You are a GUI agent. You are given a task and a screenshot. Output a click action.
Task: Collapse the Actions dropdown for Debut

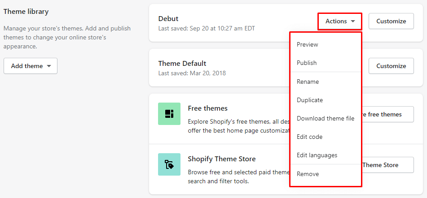[x=340, y=21]
